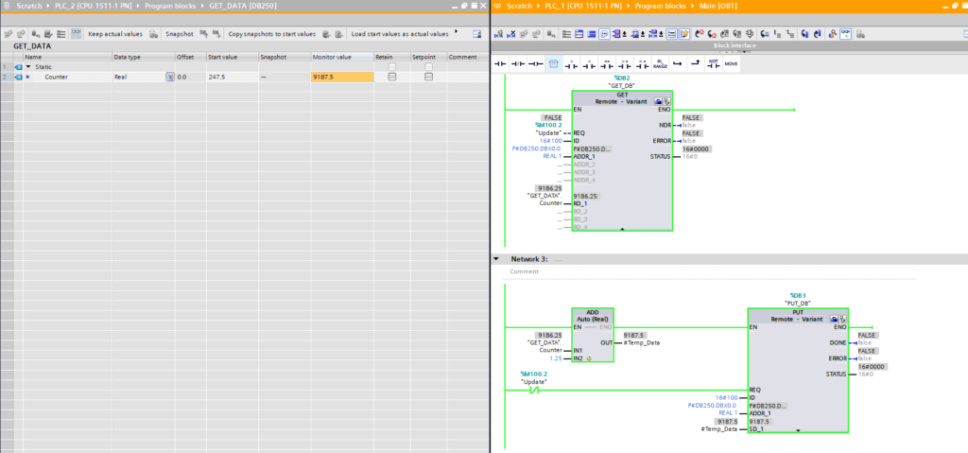
Task: Insert the NOT contact instruction
Action: coord(713,64)
